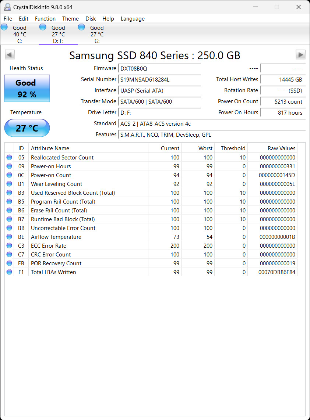Viewport: 310px width, 420px height.
Task: Click the Raw Values column header
Action: pos(272,148)
